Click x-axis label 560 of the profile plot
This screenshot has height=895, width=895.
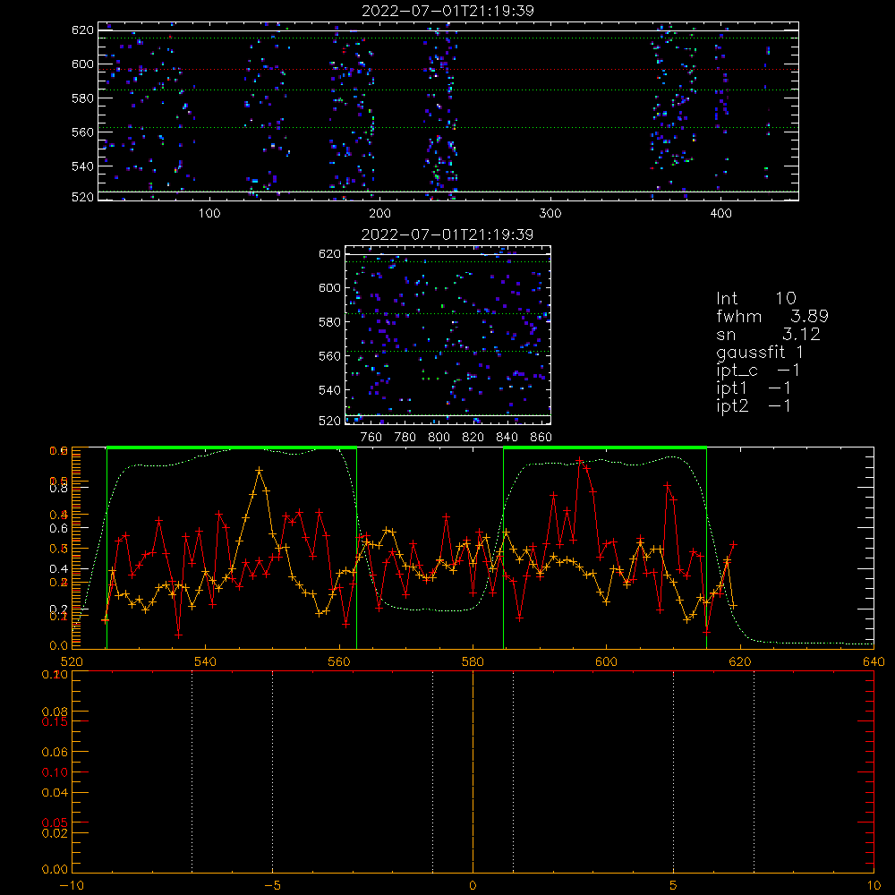tap(339, 661)
